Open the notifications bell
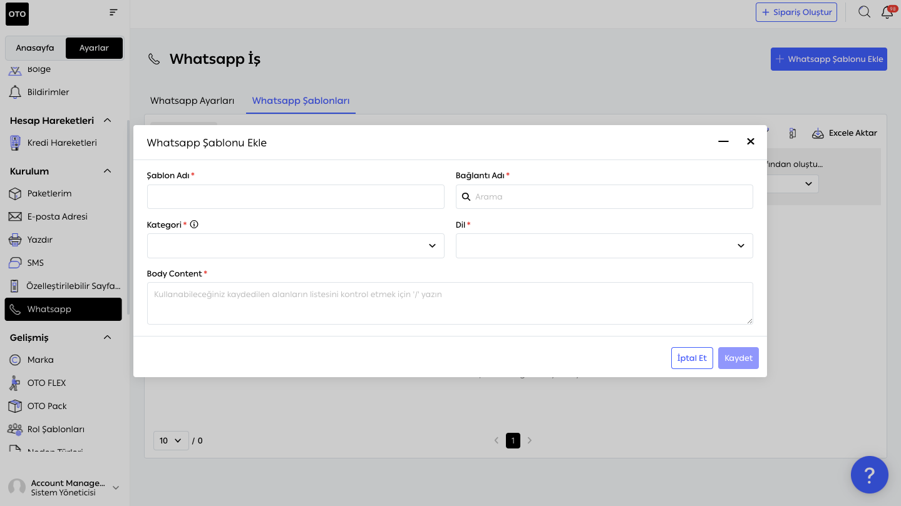 tap(887, 12)
